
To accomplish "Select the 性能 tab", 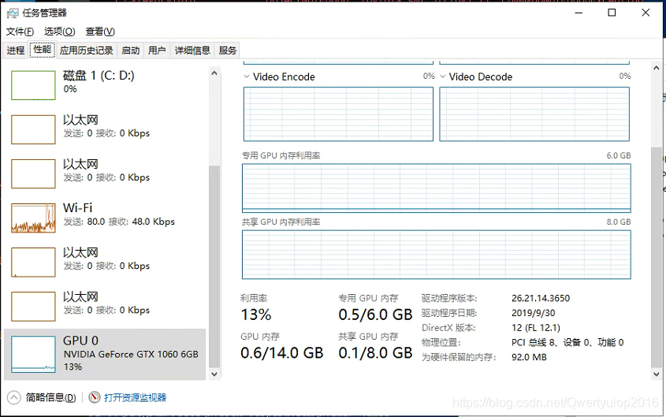I will (42, 49).
